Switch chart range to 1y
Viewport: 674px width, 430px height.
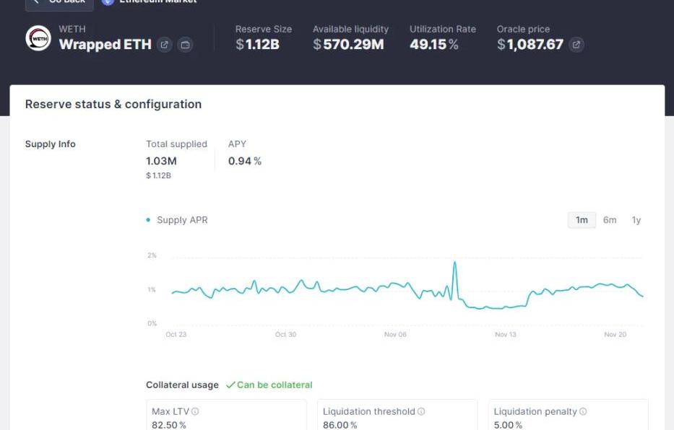(x=636, y=220)
